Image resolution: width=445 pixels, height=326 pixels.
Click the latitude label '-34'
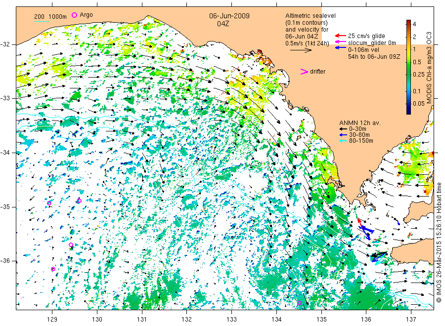5,153
